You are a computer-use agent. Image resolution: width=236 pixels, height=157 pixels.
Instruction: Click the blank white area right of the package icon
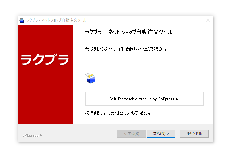click(x=150, y=79)
